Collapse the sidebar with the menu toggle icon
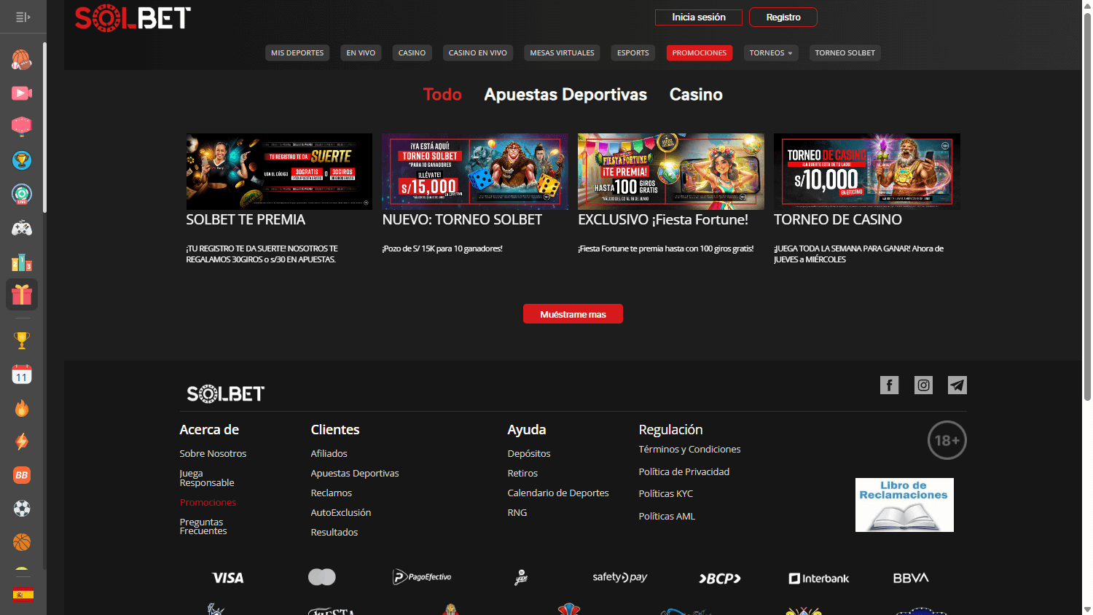Viewport: 1093px width, 615px height. [23, 17]
